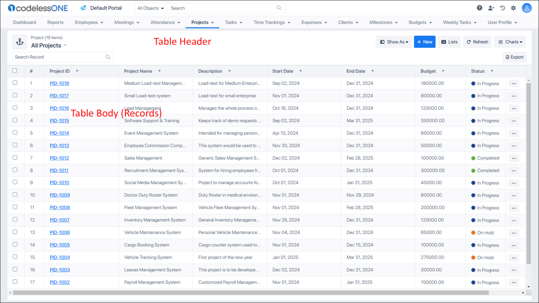Toggle the select-all checkbox in table header

(x=15, y=70)
